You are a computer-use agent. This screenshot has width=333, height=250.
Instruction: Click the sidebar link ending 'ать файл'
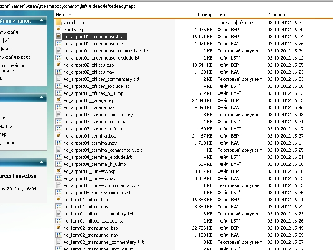pos(9,32)
